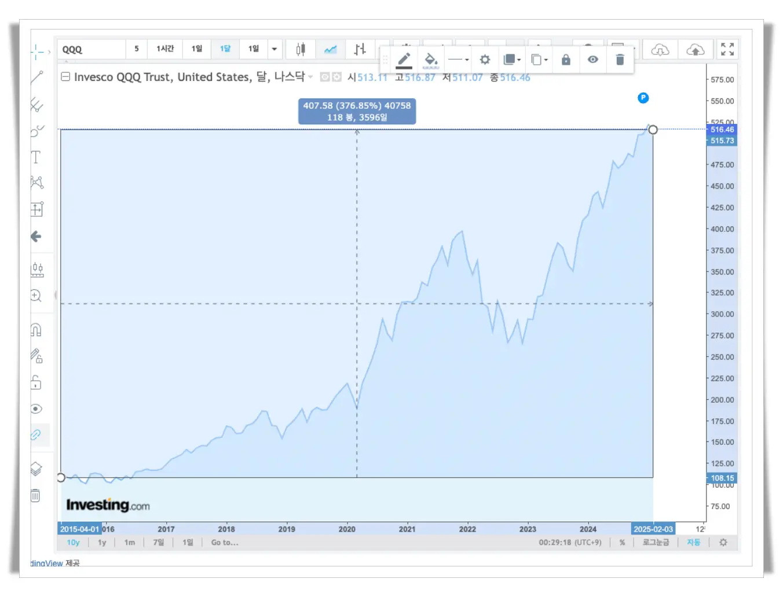Expand the legend title dropdown arrow
The image size is (783, 597).
tap(310, 77)
